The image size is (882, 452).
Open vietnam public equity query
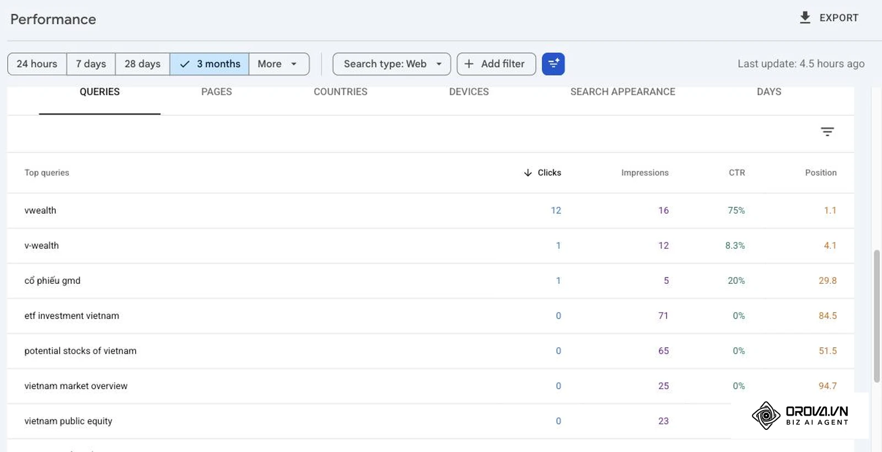click(68, 421)
